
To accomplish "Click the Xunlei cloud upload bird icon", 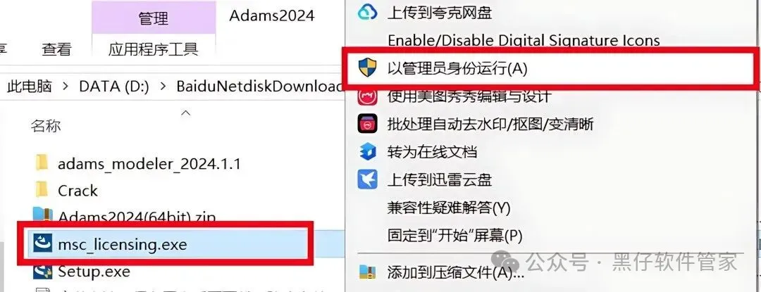I will click(367, 179).
